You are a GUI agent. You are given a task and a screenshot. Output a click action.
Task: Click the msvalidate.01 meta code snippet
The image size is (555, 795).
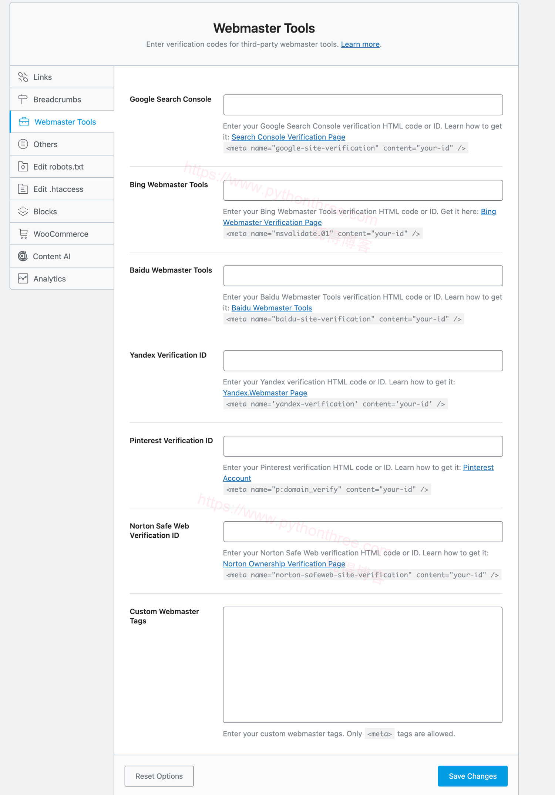pyautogui.click(x=323, y=234)
